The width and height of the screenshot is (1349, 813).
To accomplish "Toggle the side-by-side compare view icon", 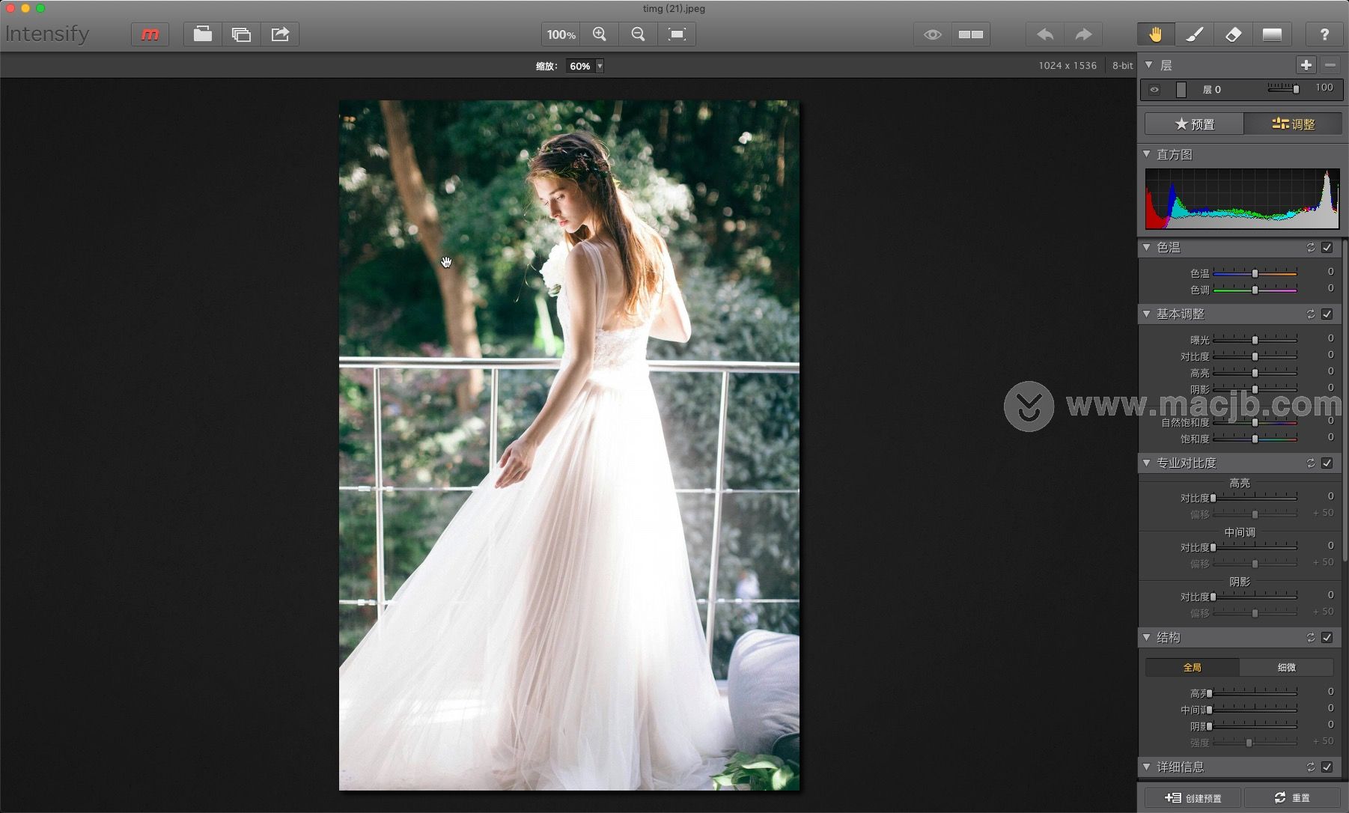I will pyautogui.click(x=971, y=34).
